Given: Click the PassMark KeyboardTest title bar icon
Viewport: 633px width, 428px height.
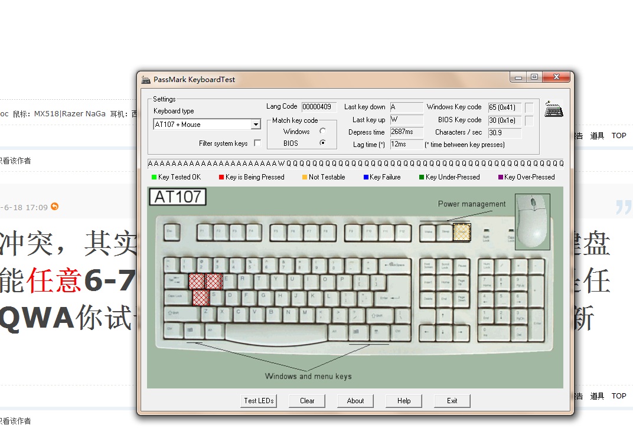Looking at the screenshot, I should tap(146, 80).
